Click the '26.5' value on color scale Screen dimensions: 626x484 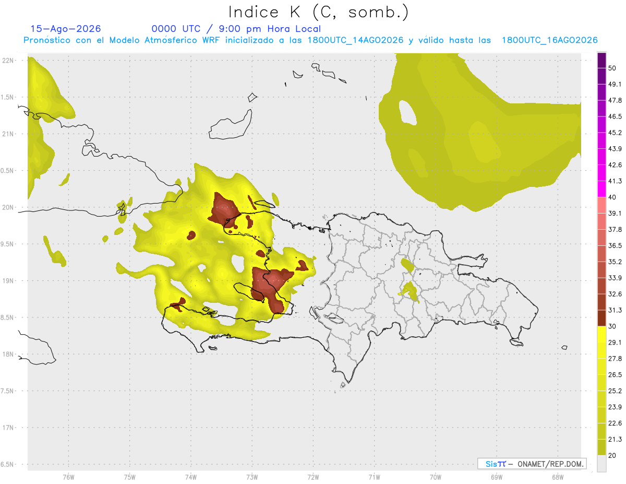(x=615, y=375)
